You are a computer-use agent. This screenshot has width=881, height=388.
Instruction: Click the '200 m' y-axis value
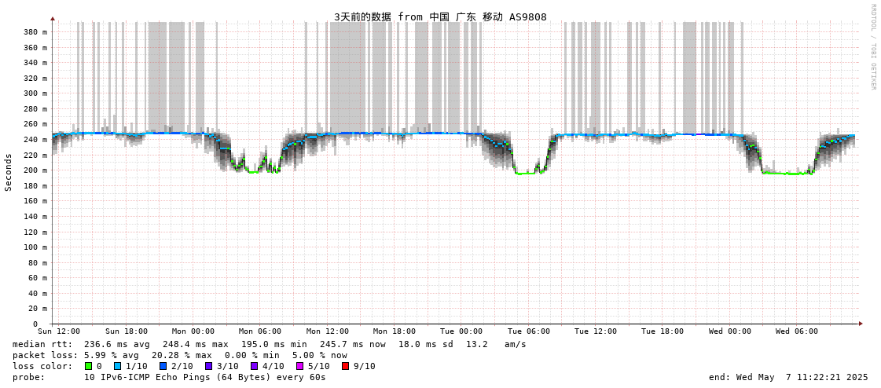tap(36, 170)
